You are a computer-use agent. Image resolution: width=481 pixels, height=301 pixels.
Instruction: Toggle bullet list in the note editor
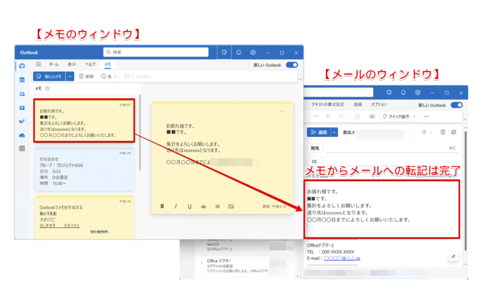point(217,206)
